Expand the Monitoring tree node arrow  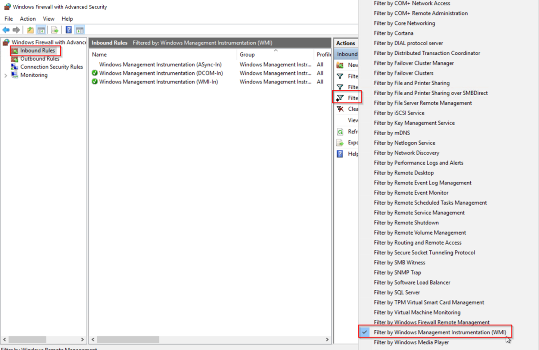click(x=6, y=75)
